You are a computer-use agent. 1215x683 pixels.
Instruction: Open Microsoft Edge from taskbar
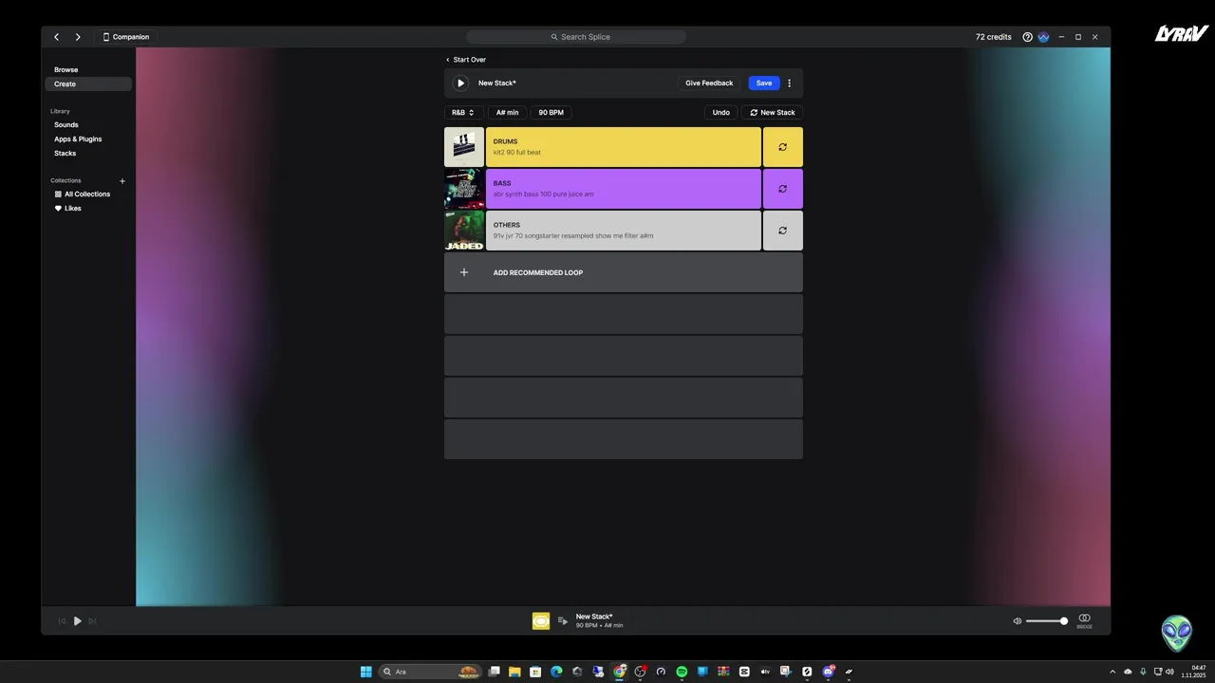pyautogui.click(x=556, y=672)
